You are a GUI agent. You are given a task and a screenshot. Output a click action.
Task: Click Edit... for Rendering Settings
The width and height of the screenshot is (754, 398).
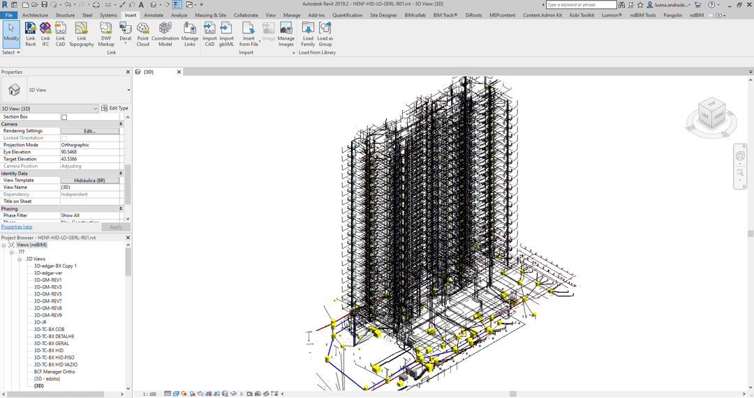pyautogui.click(x=90, y=131)
